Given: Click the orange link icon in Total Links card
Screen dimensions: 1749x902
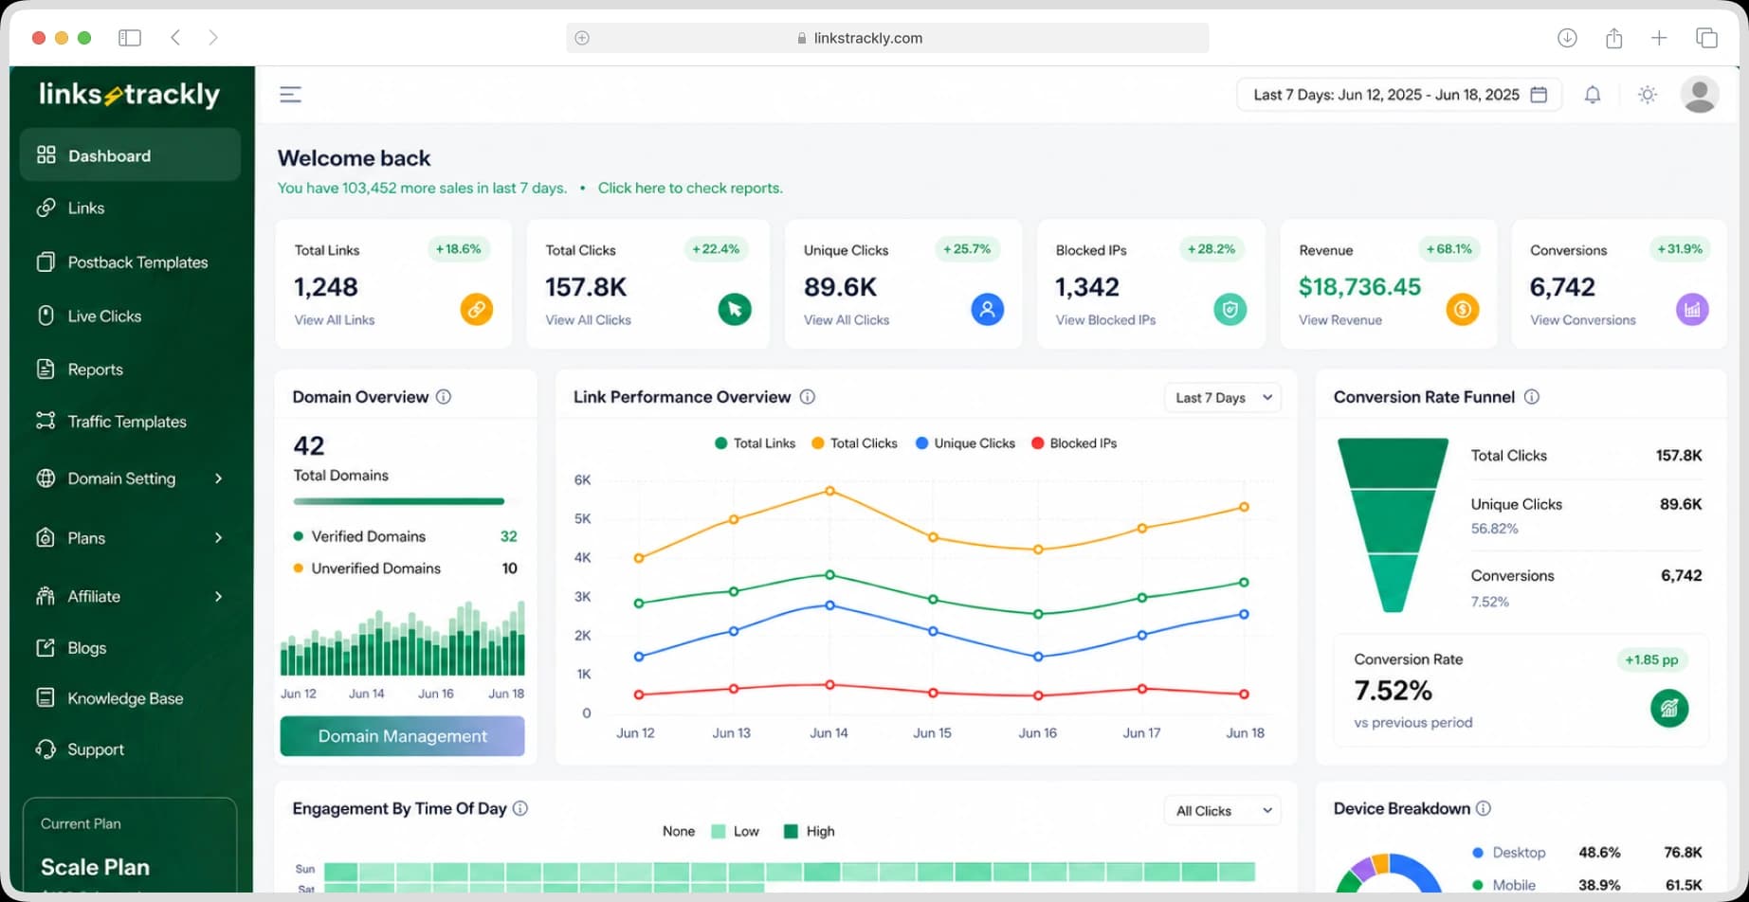Looking at the screenshot, I should pos(477,309).
